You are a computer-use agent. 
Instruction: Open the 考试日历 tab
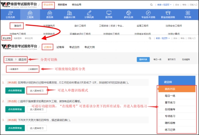pyautogui.click(x=74, y=47)
